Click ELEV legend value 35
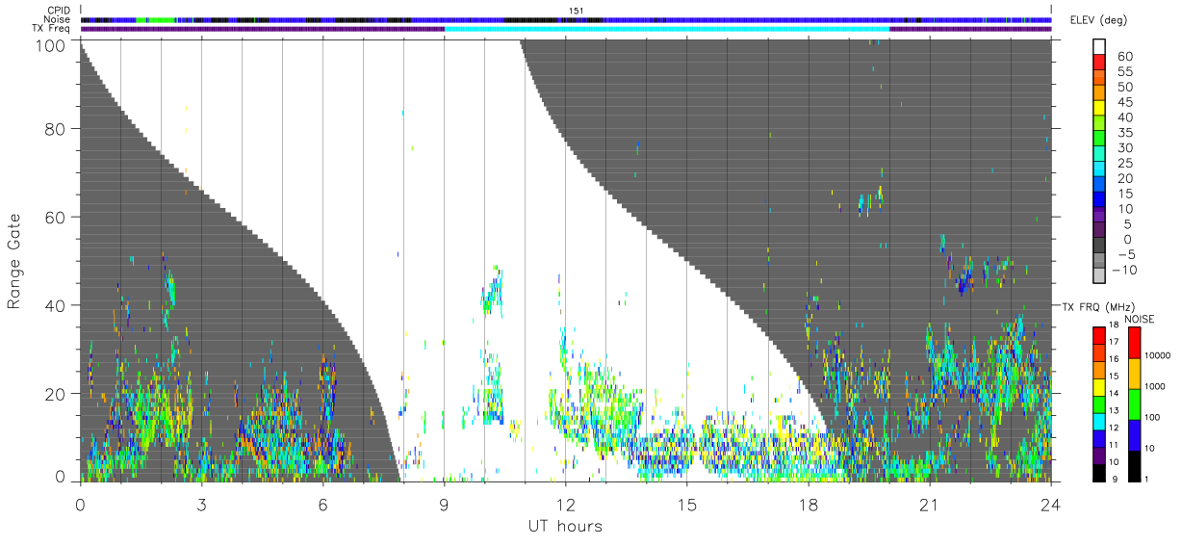This screenshot has height=546, width=1182. coord(1124,133)
